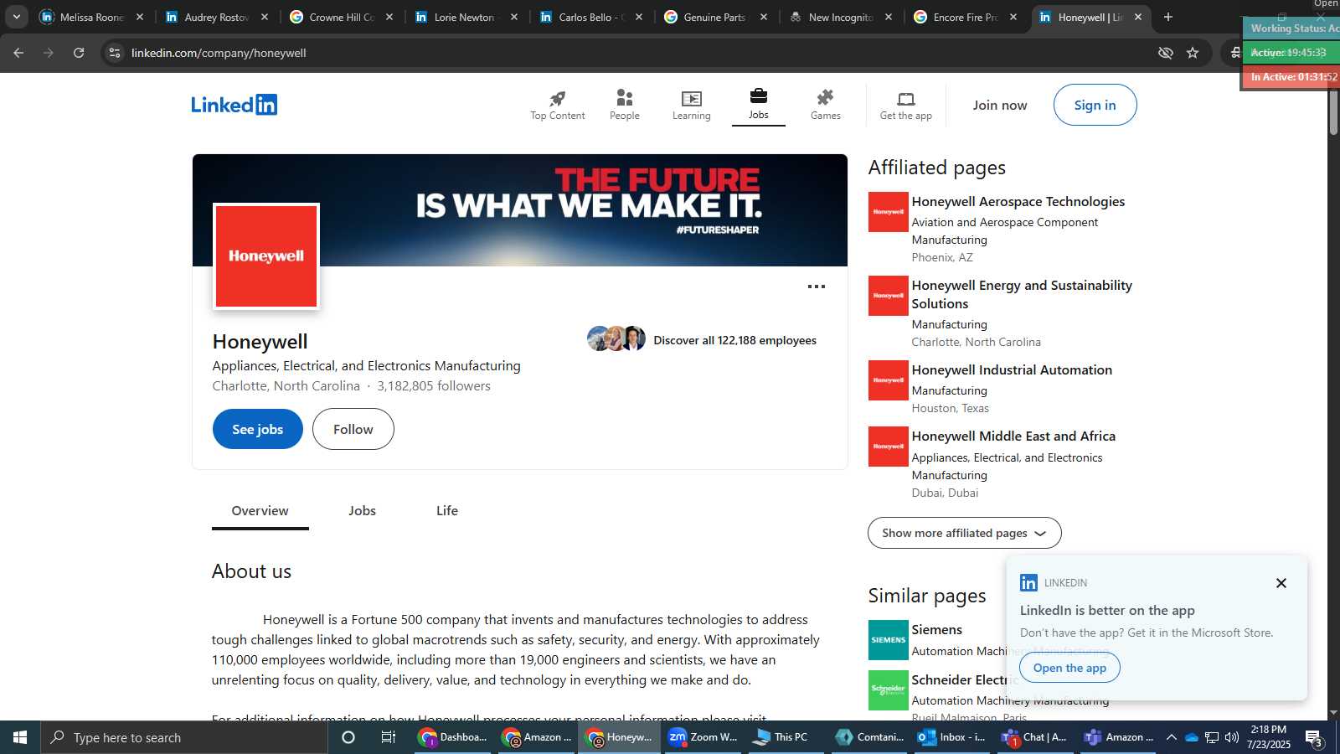Discover all 122,188 employees link

click(x=734, y=340)
